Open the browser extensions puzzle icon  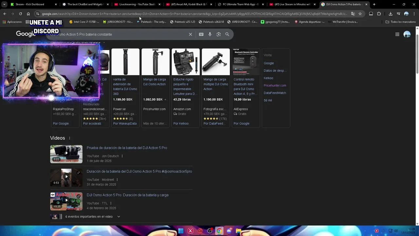379,14
